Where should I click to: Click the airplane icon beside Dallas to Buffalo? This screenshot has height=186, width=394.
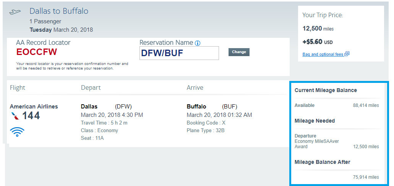coord(15,12)
